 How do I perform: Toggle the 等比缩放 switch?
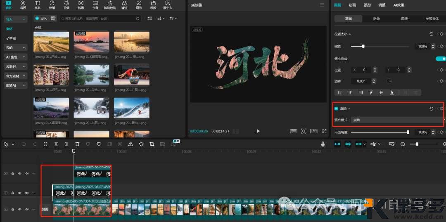(x=441, y=59)
